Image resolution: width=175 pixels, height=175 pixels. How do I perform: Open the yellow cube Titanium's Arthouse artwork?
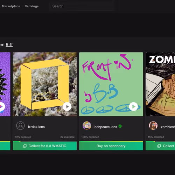tap(45, 84)
